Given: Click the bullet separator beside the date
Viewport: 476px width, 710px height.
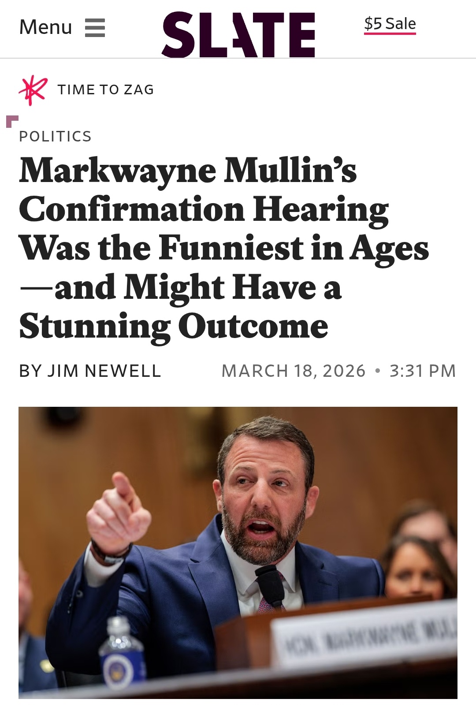Looking at the screenshot, I should [377, 371].
